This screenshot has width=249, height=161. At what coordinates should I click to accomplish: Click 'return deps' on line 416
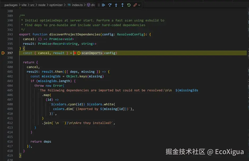[x=41, y=142]
